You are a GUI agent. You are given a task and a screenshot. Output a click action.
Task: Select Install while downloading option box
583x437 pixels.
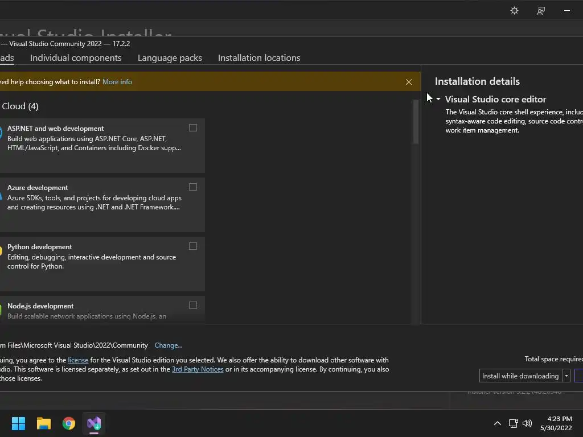click(520, 376)
